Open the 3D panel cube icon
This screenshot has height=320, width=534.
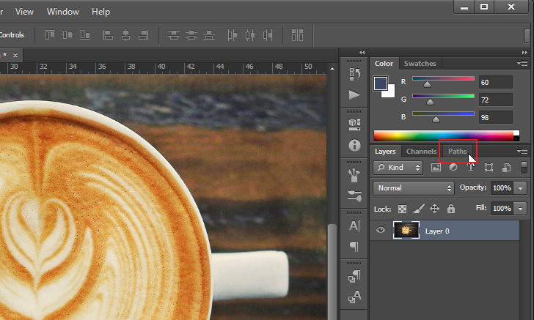(x=354, y=124)
